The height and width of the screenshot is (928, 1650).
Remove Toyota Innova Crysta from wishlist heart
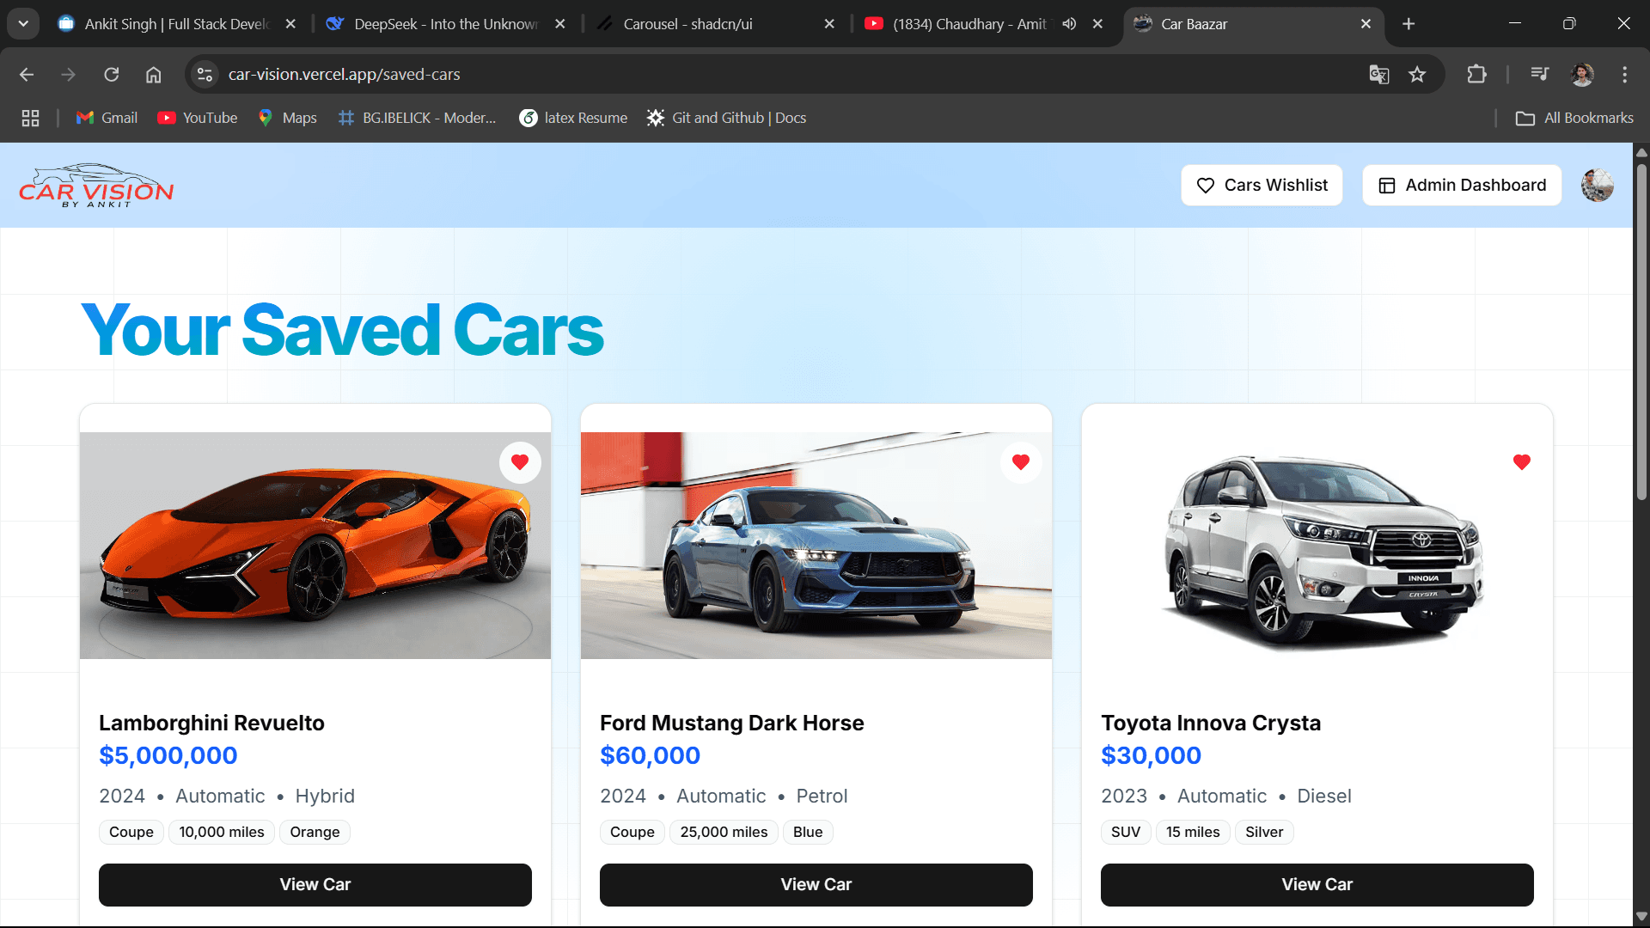click(1522, 462)
